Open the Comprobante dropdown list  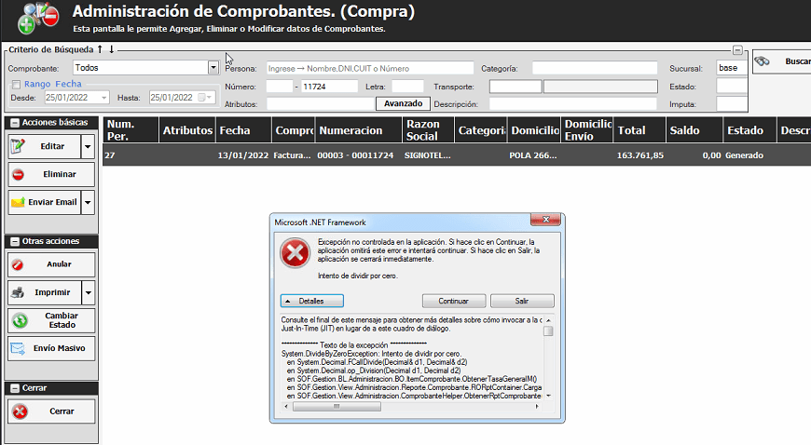pyautogui.click(x=213, y=68)
